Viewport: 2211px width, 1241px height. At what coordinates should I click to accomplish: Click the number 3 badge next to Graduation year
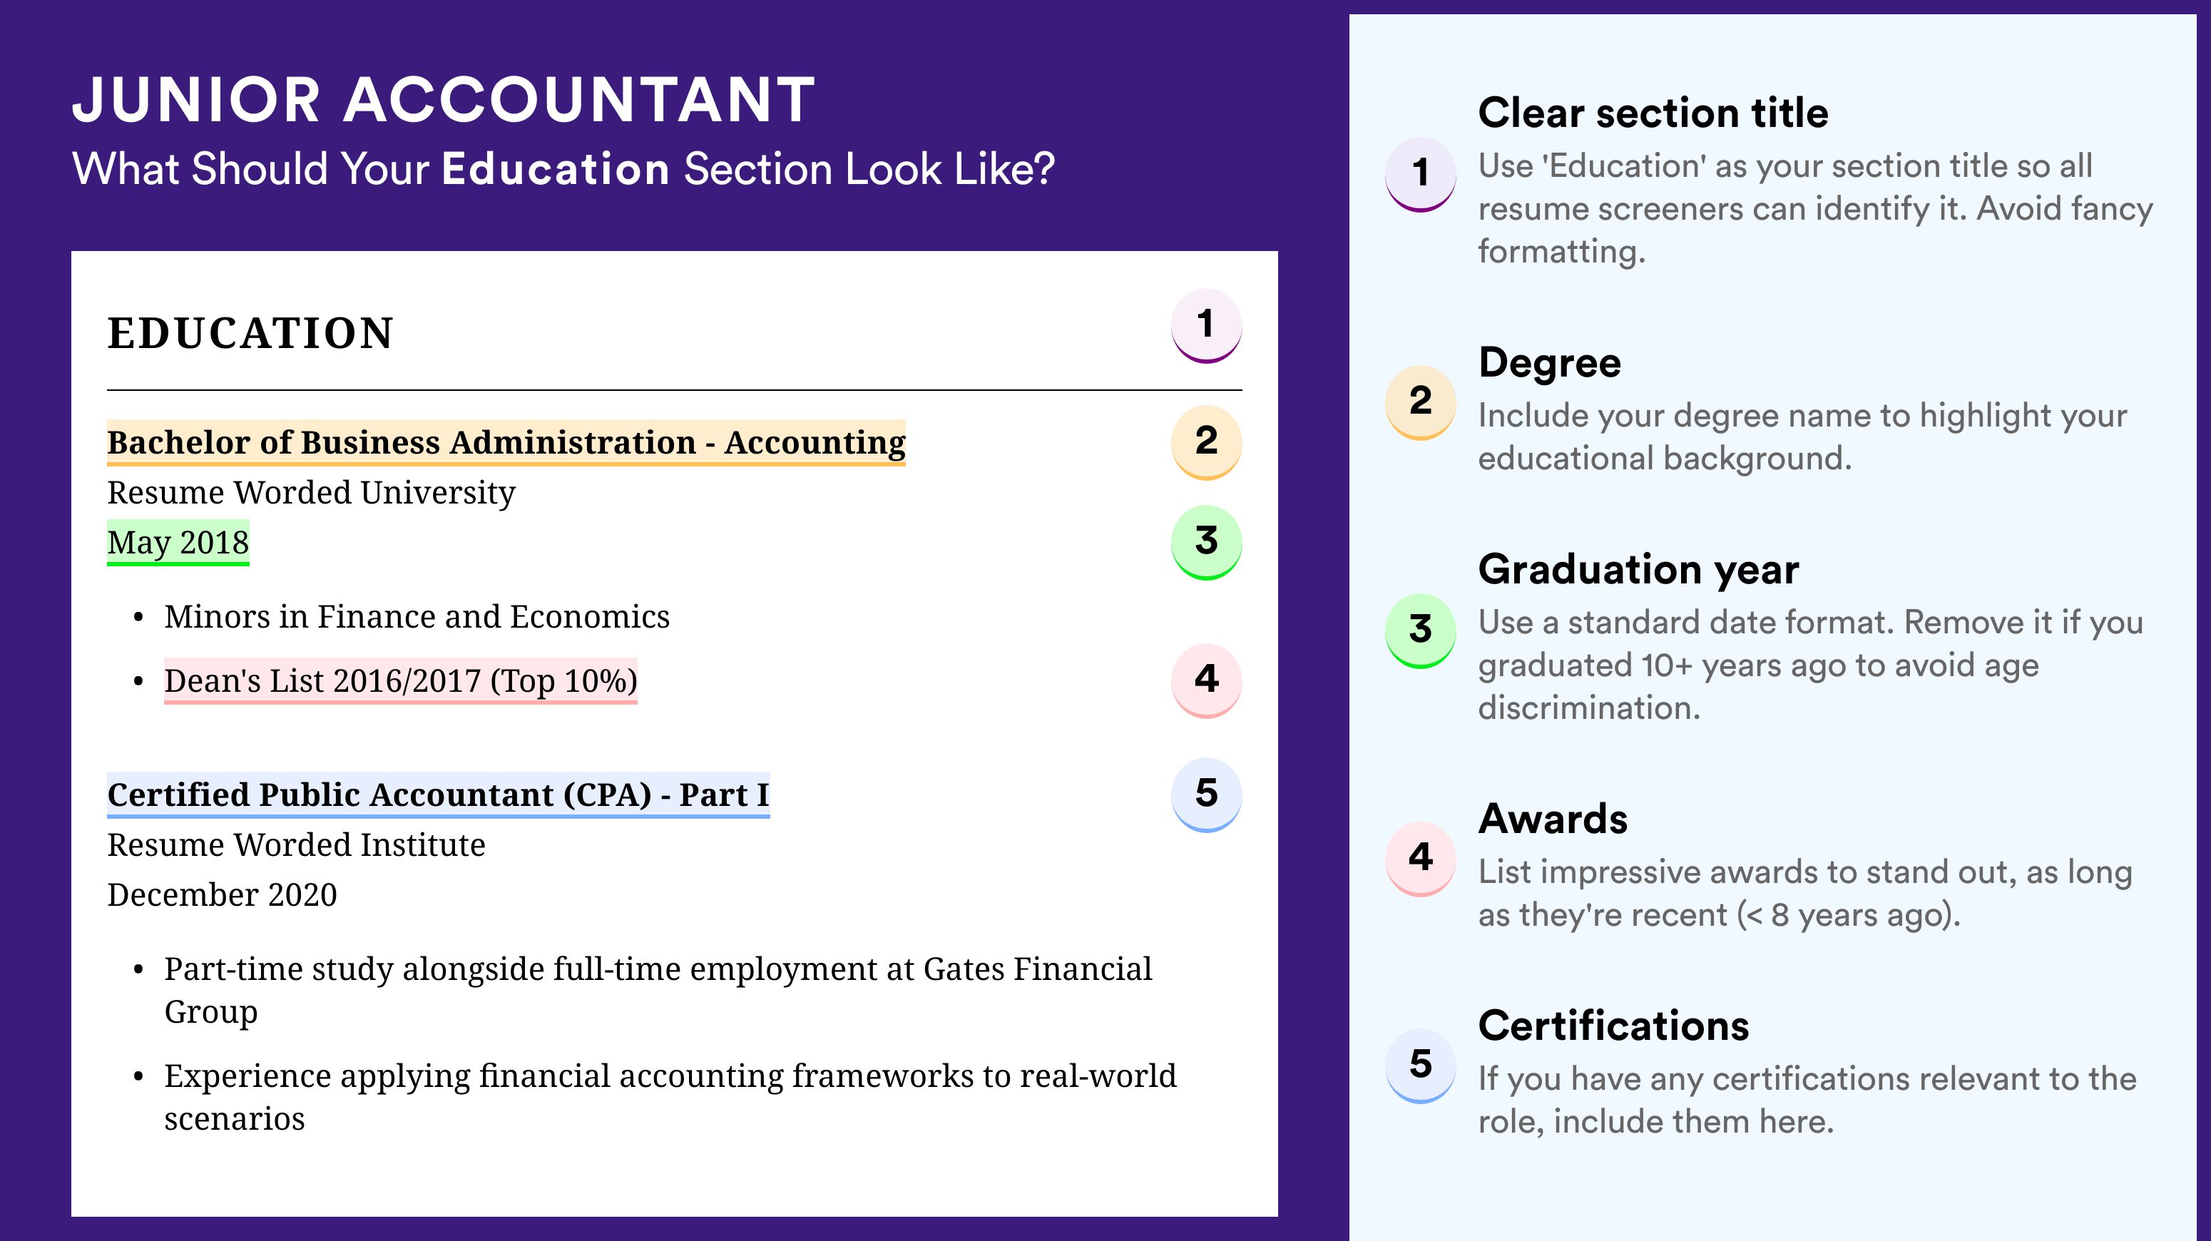click(x=1421, y=630)
